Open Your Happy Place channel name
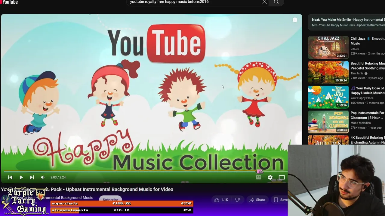385x216 pixels. pos(362,98)
